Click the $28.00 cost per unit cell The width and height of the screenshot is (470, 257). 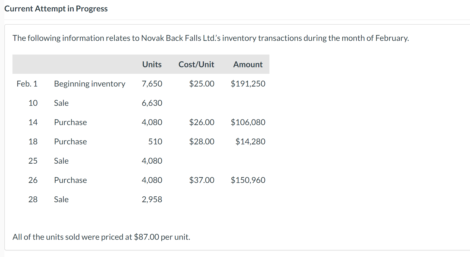(202, 142)
